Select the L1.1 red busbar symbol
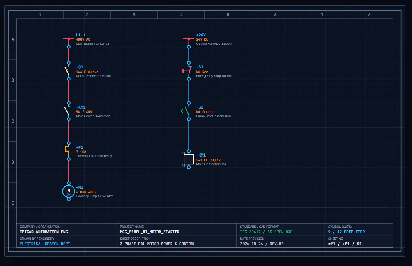This screenshot has width=412, height=266. (x=69, y=39)
